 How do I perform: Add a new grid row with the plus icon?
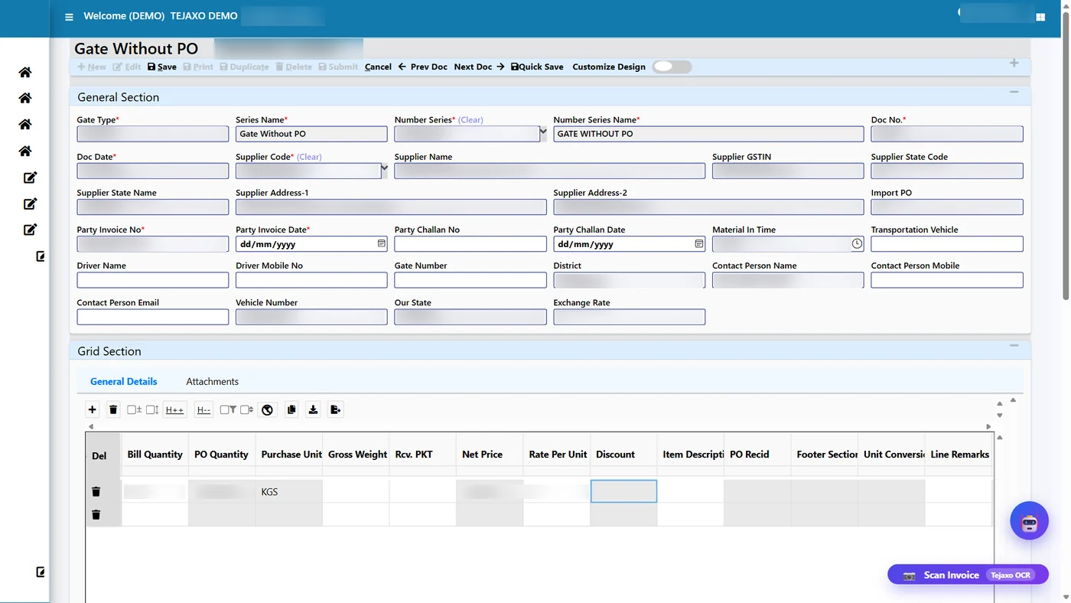click(93, 410)
